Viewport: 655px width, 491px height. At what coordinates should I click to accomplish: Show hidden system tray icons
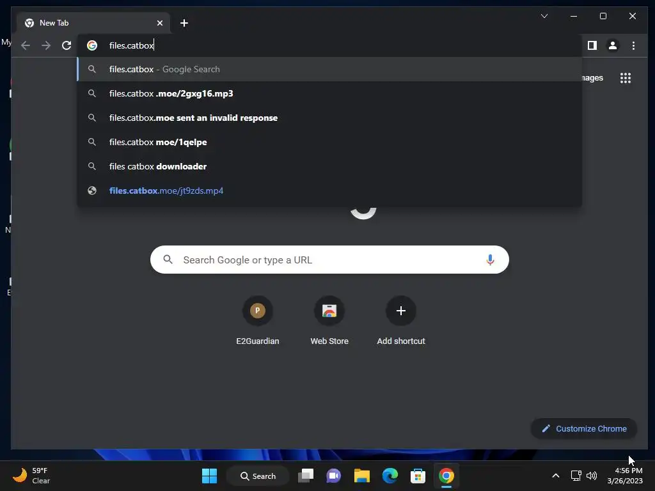(556, 476)
